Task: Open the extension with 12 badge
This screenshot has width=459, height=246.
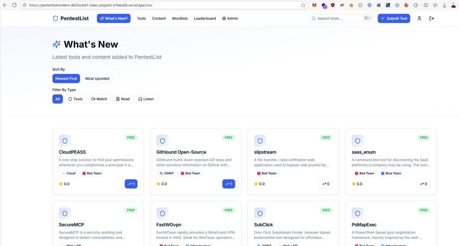Action: (324, 5)
